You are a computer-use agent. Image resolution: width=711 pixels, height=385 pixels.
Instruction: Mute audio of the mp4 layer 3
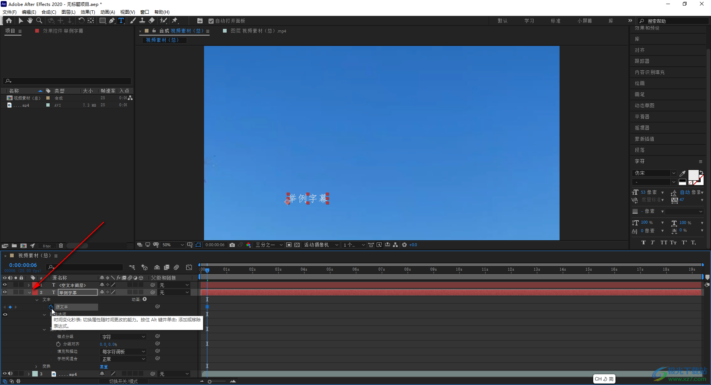click(x=10, y=374)
